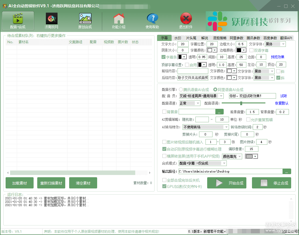Click the 试听 link
The width and height of the screenshot is (299, 235).
coord(284,96)
